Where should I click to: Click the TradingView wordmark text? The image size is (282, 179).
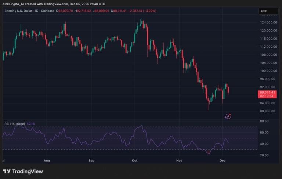[x=28, y=171]
